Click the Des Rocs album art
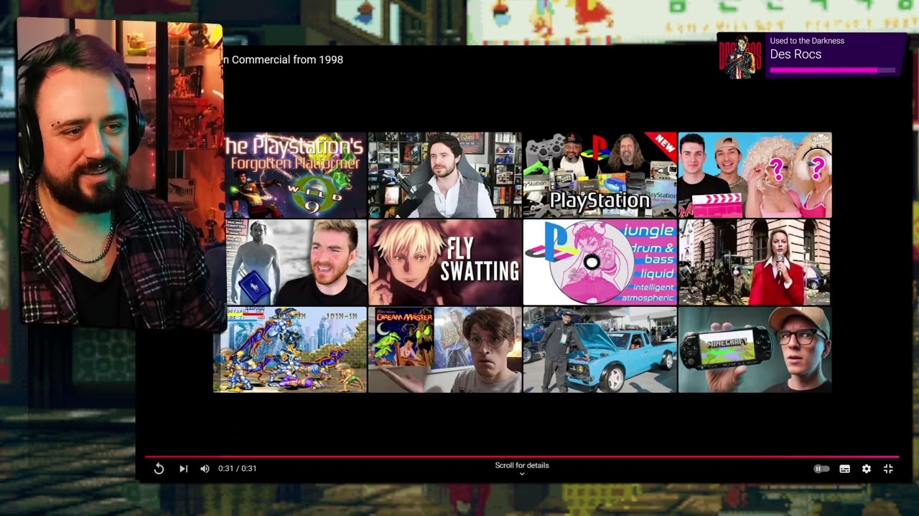919x516 pixels. [741, 56]
